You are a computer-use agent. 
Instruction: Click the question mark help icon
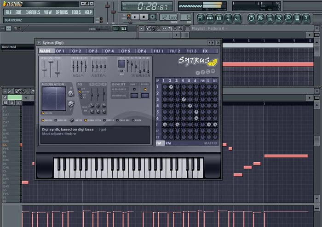tap(306, 18)
